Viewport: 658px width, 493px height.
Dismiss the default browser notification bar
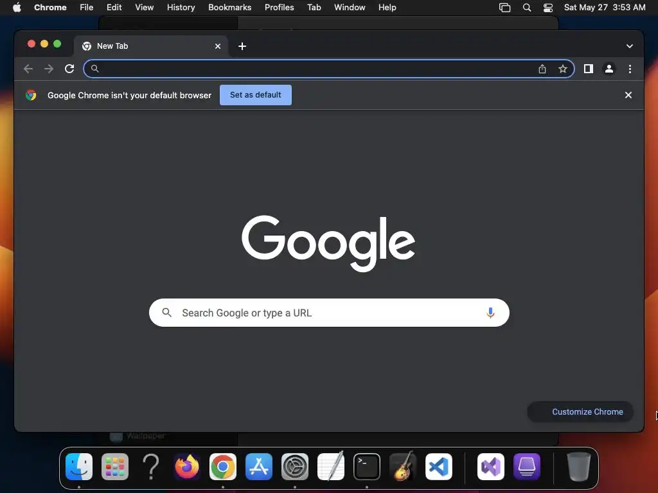pyautogui.click(x=628, y=95)
